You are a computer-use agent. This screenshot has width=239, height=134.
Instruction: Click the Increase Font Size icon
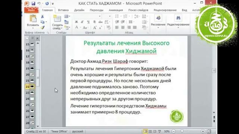pos(94,28)
